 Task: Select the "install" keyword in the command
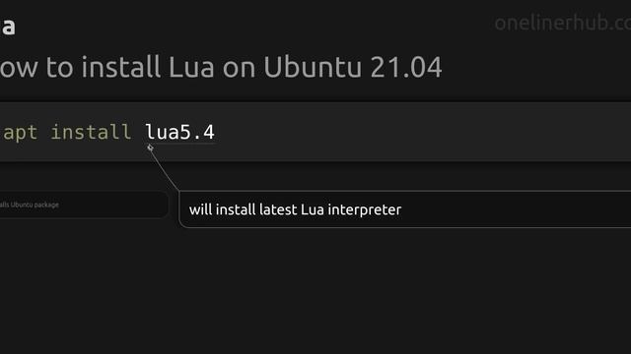click(91, 132)
